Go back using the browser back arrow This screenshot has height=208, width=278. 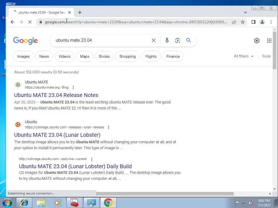12,22
